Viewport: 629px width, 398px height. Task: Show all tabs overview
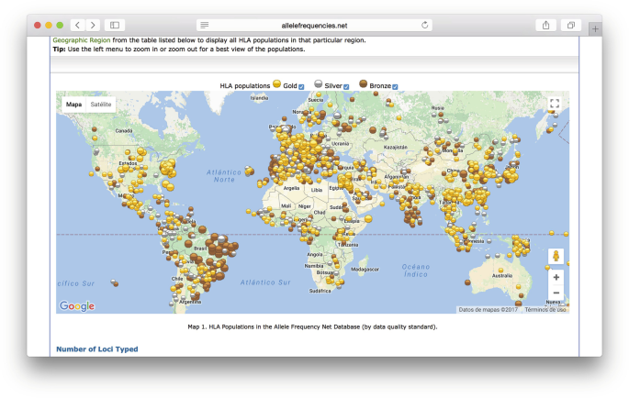570,25
